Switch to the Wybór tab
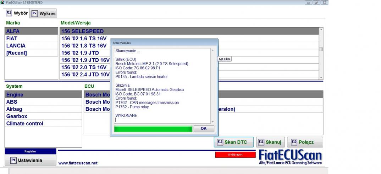 click(17, 13)
